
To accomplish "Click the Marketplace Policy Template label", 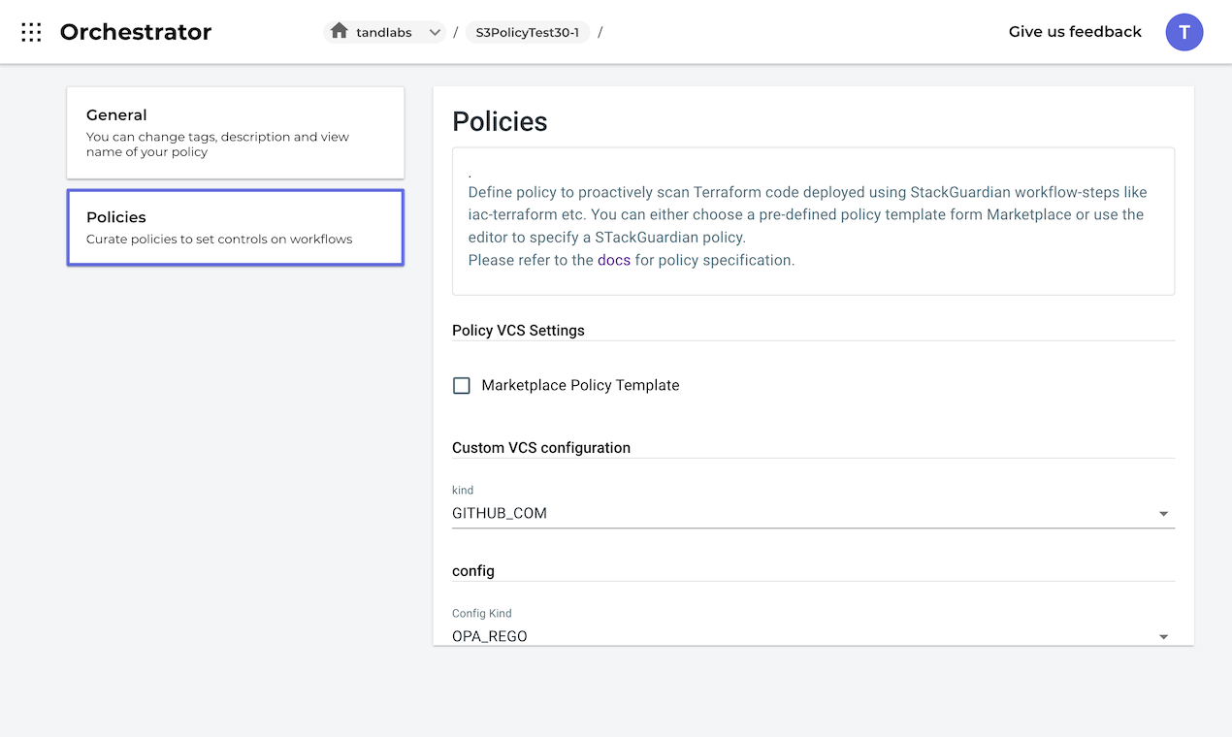I will pyautogui.click(x=580, y=385).
